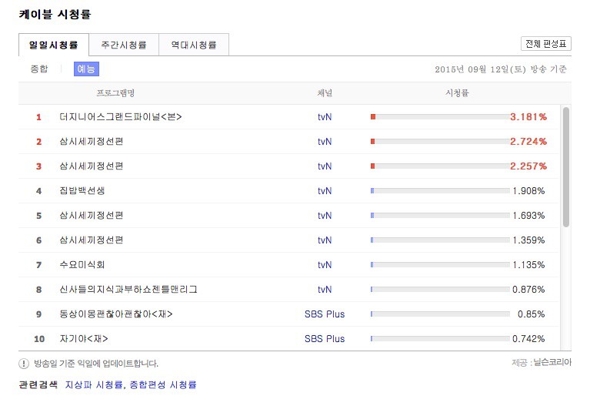Open the rank 1 program 더지니어스그랜드파이널
This screenshot has width=590, height=396.
coord(121,117)
